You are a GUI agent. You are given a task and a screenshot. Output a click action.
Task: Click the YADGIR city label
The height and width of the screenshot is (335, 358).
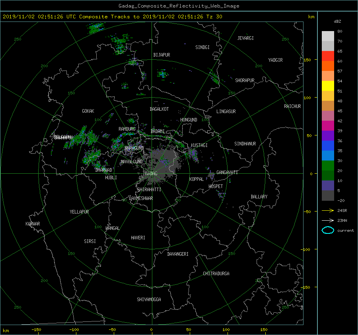click(275, 60)
